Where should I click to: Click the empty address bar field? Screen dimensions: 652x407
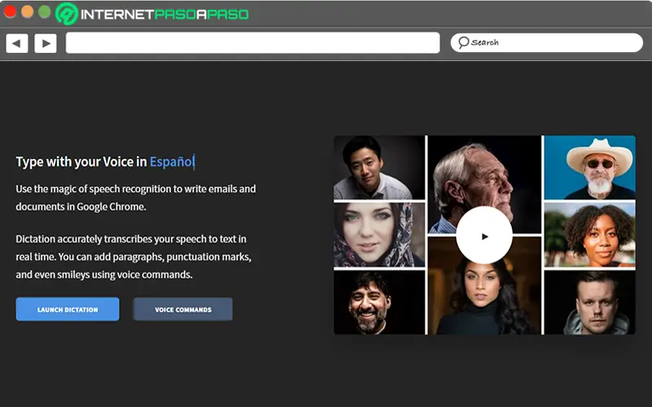[253, 43]
